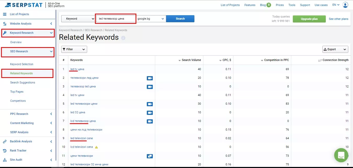Click the blue Search button
Image resolution: width=353 pixels, height=168 pixels.
(x=180, y=19)
